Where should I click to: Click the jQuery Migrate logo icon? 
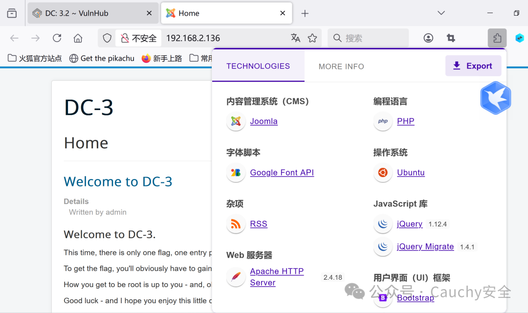[383, 246]
